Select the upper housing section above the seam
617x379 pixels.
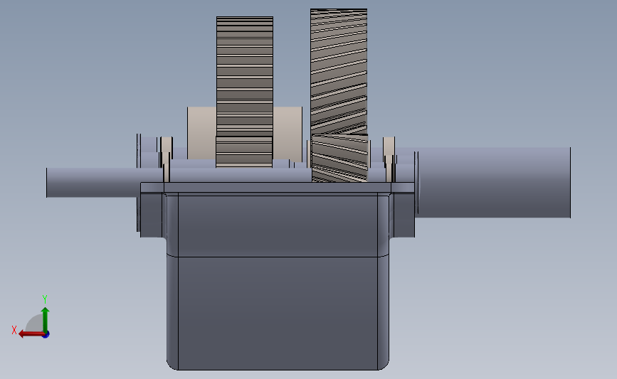[278, 225]
